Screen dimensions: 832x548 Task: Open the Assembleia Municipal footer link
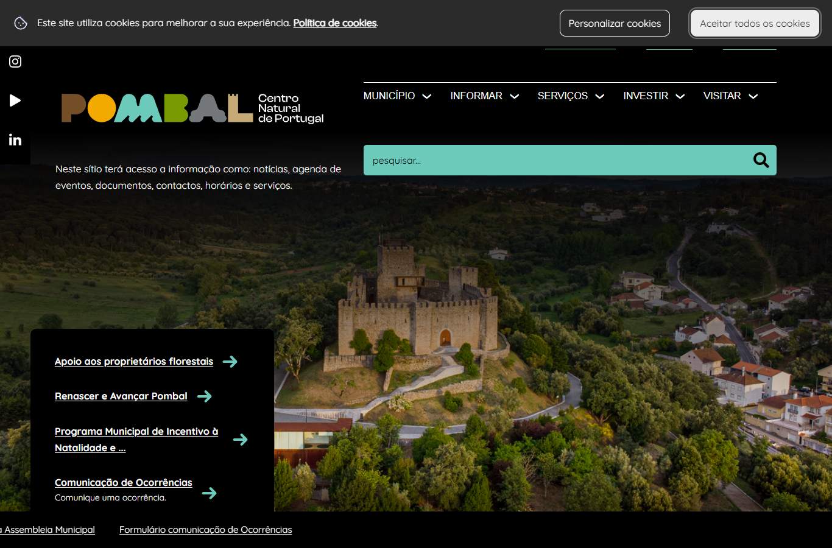coord(48,530)
